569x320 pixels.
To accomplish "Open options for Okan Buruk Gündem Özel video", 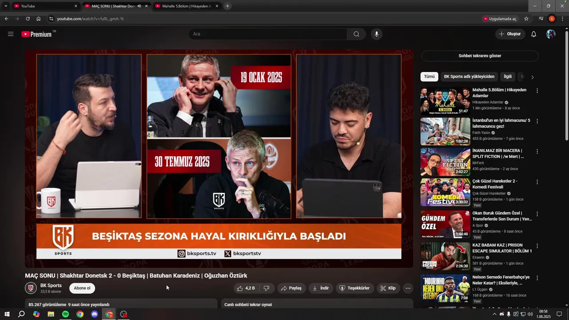I will (x=537, y=214).
